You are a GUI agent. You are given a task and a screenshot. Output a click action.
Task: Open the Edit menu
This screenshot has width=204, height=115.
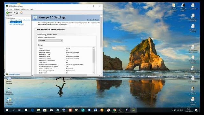pyautogui.click(x=11, y=9)
